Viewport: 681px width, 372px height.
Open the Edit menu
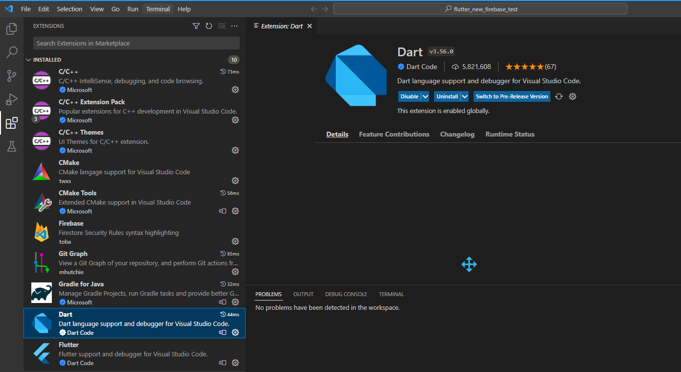[44, 9]
